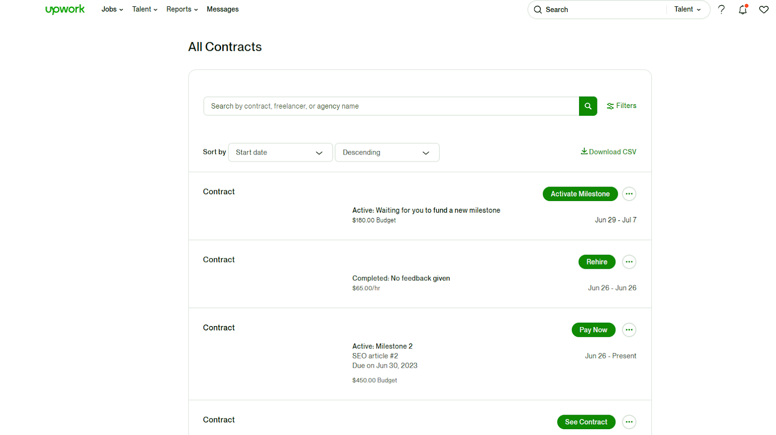Screen dimensions: 776x435
Task: Click the Pay Now button
Action: [x=593, y=330]
